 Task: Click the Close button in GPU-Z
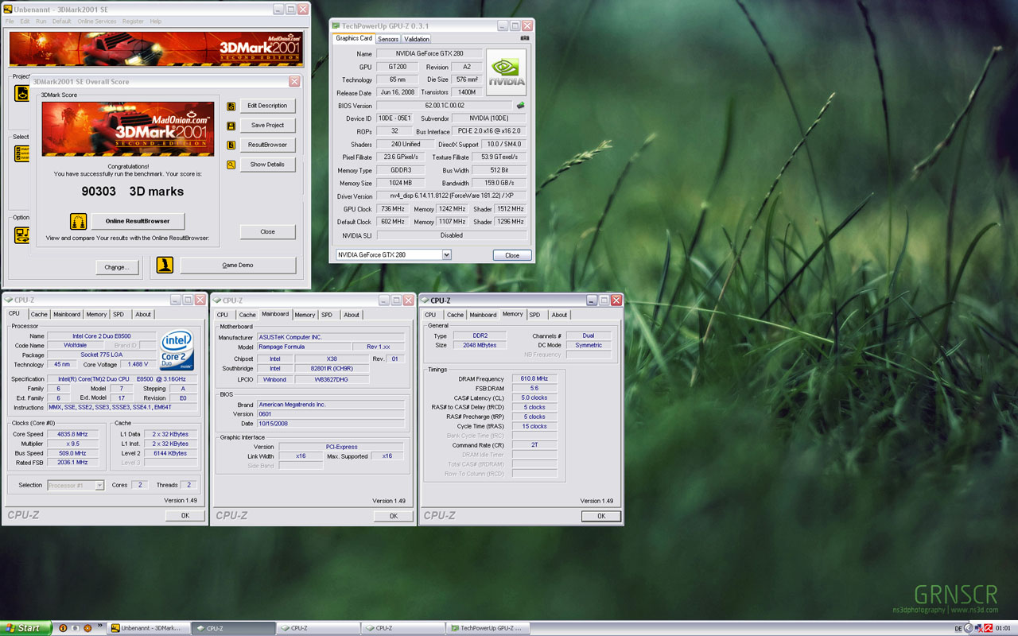[512, 255]
